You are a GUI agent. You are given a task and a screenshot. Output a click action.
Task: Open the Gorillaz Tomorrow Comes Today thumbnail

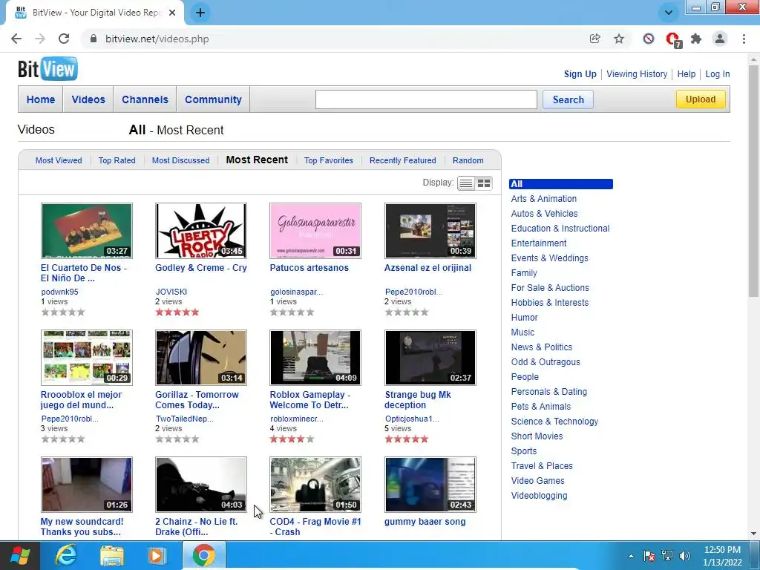pos(200,358)
